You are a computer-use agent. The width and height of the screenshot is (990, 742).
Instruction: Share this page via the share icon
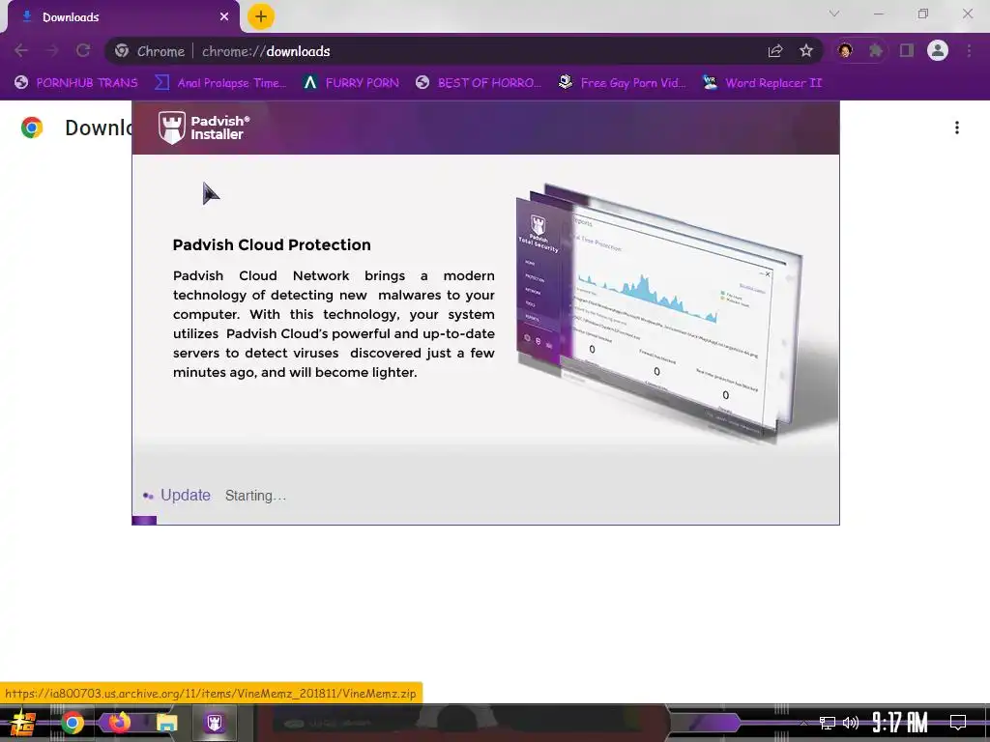775,51
